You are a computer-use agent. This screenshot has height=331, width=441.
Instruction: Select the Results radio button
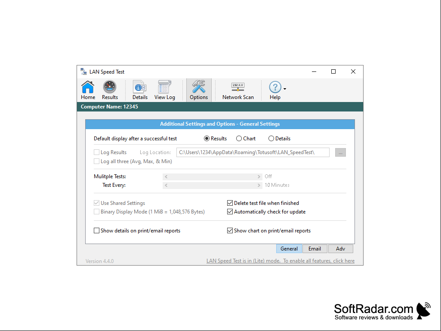(207, 139)
